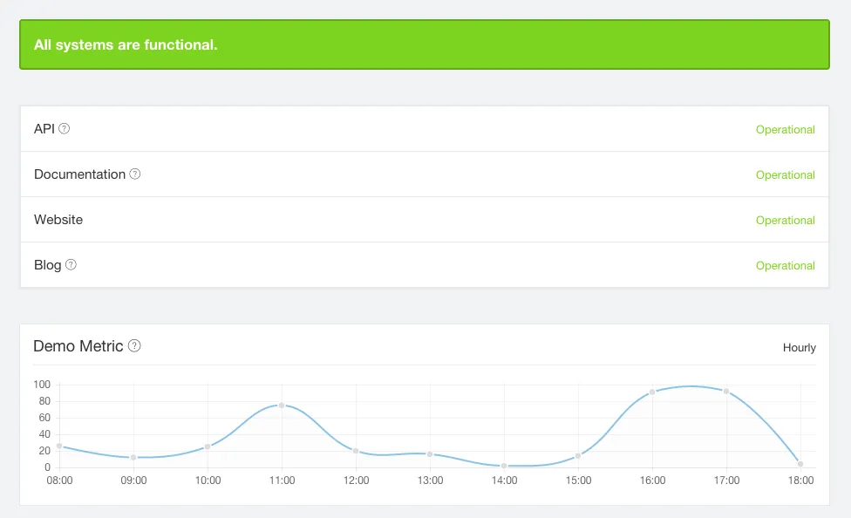Click the 12:00 data point marker

pos(356,451)
